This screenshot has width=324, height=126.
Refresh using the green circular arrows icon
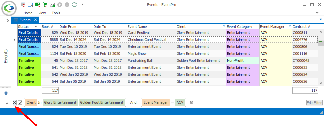pyautogui.click(x=74, y=5)
